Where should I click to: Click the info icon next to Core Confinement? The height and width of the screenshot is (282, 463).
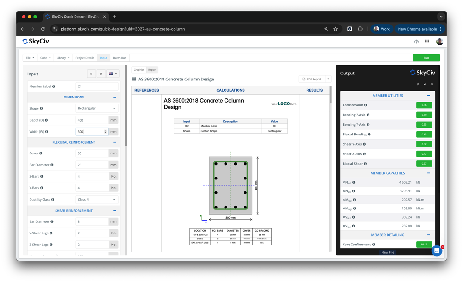(374, 244)
